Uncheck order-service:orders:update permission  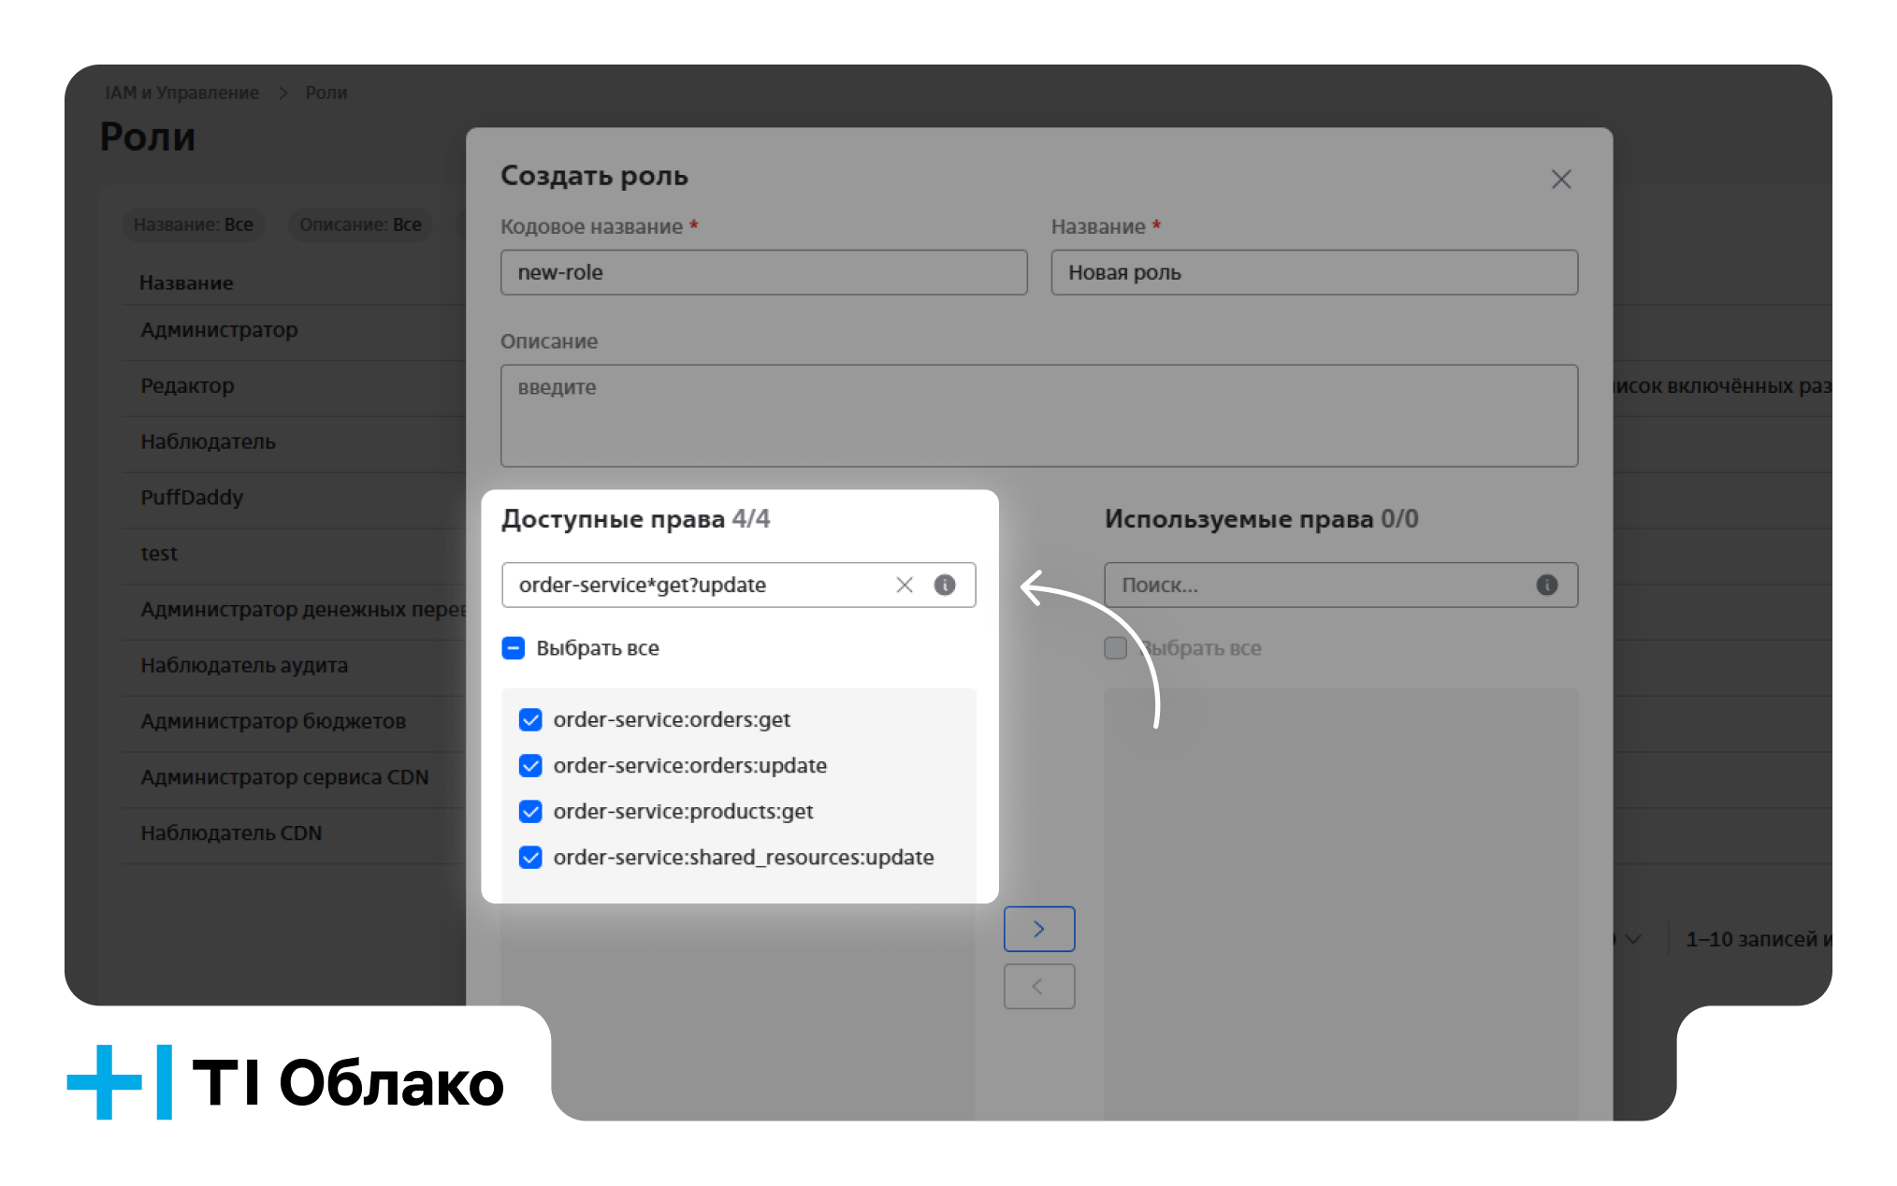[530, 765]
